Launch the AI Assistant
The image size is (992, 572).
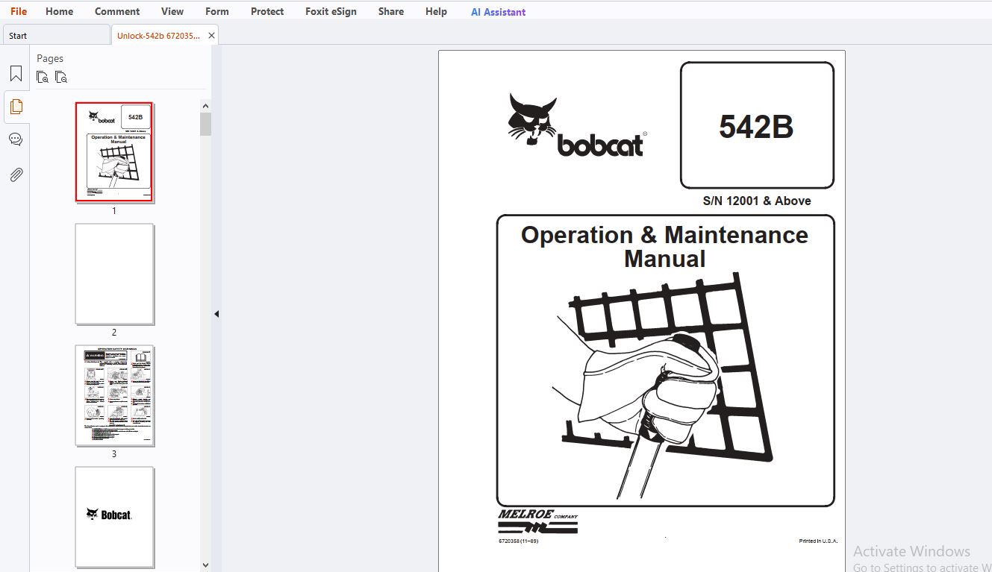point(498,12)
